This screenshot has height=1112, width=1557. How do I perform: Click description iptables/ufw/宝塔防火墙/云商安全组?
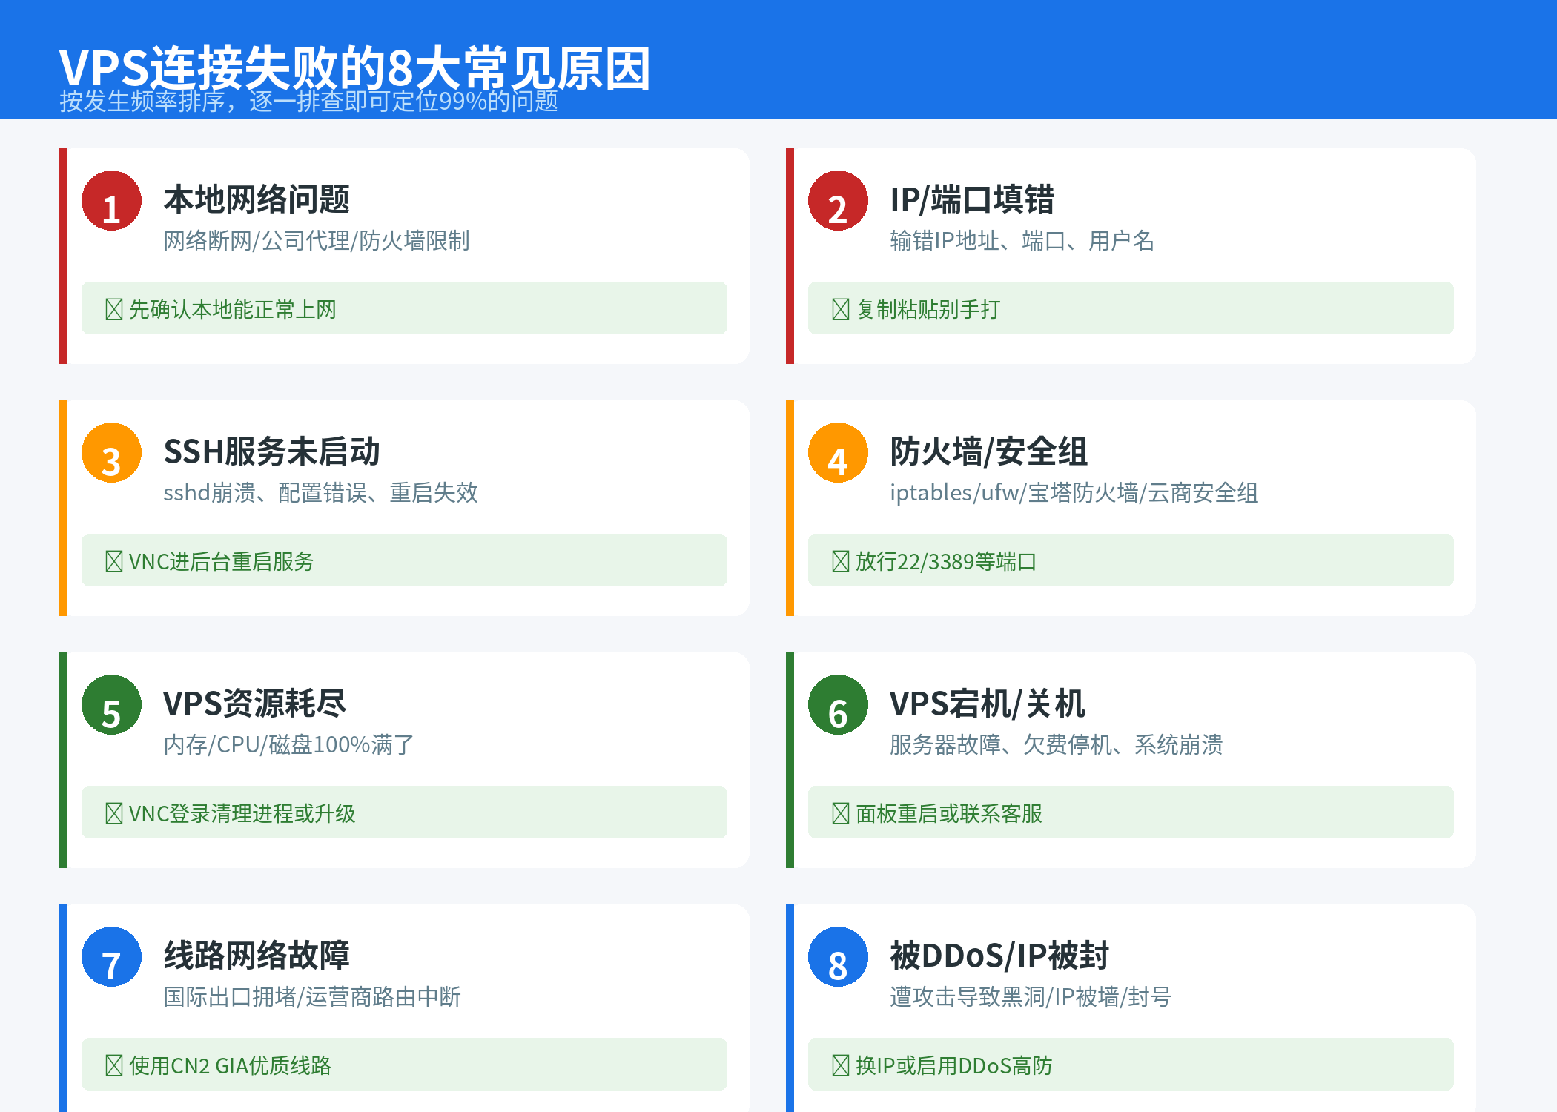click(x=1074, y=493)
